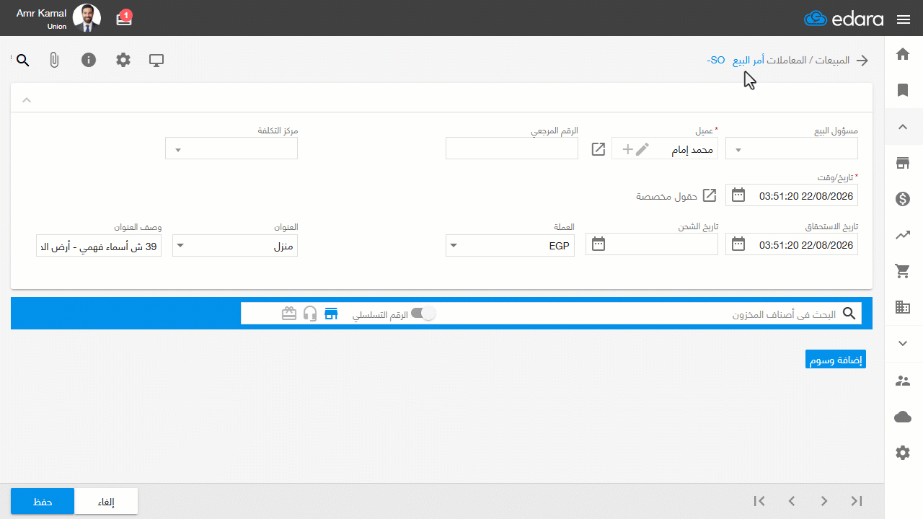
Task: Click the back arrow in breadcrumb
Action: click(862, 61)
